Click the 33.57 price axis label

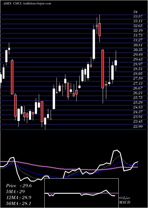[x=138, y=16]
